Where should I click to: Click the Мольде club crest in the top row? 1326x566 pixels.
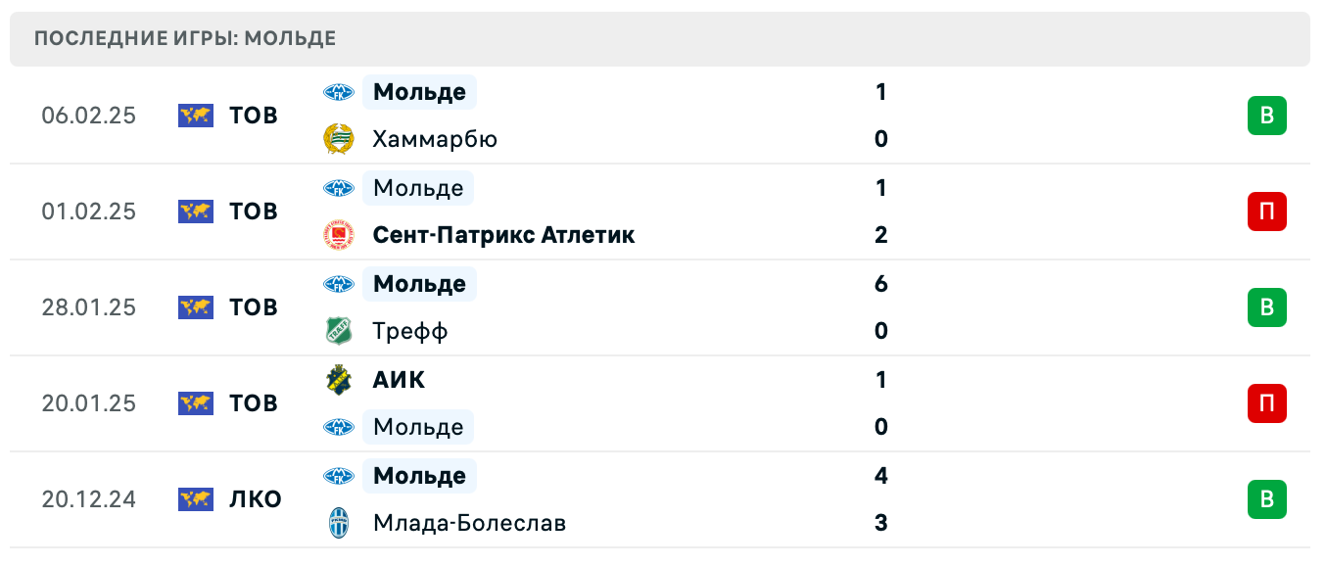click(x=341, y=92)
